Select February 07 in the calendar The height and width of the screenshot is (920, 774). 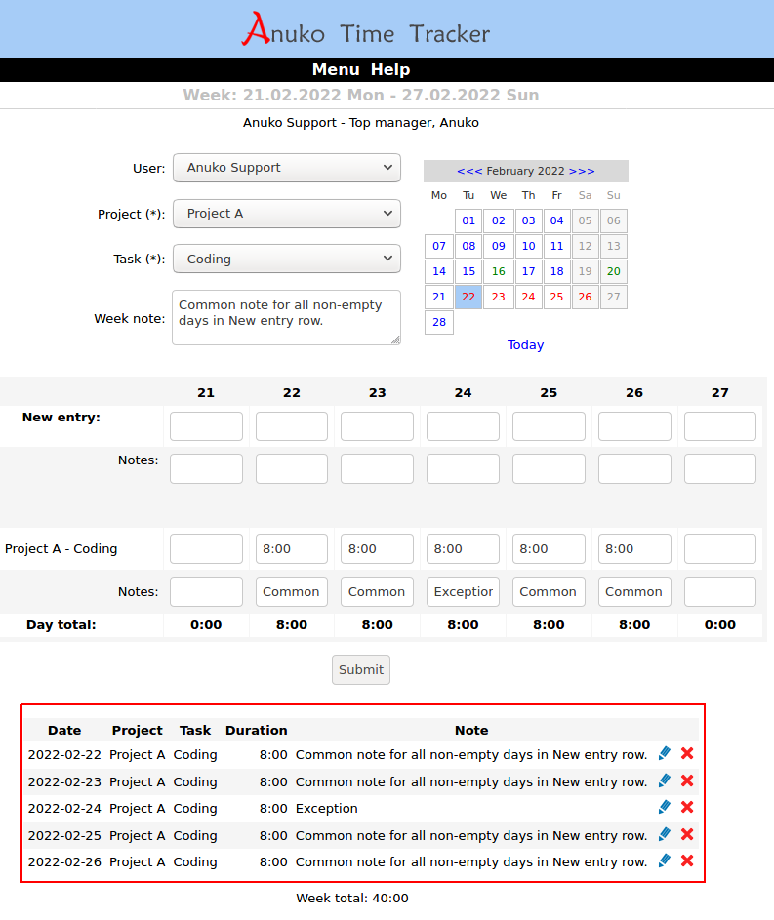439,246
